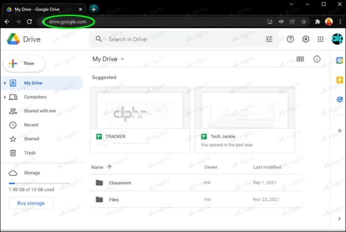Close the My Drive browser tab
Viewport: 346px width, 232px height.
tap(80, 10)
